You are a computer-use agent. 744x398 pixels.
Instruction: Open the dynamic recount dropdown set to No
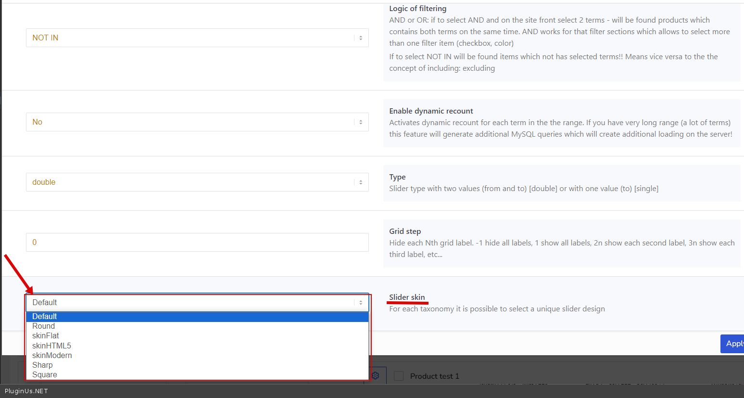[x=192, y=122]
